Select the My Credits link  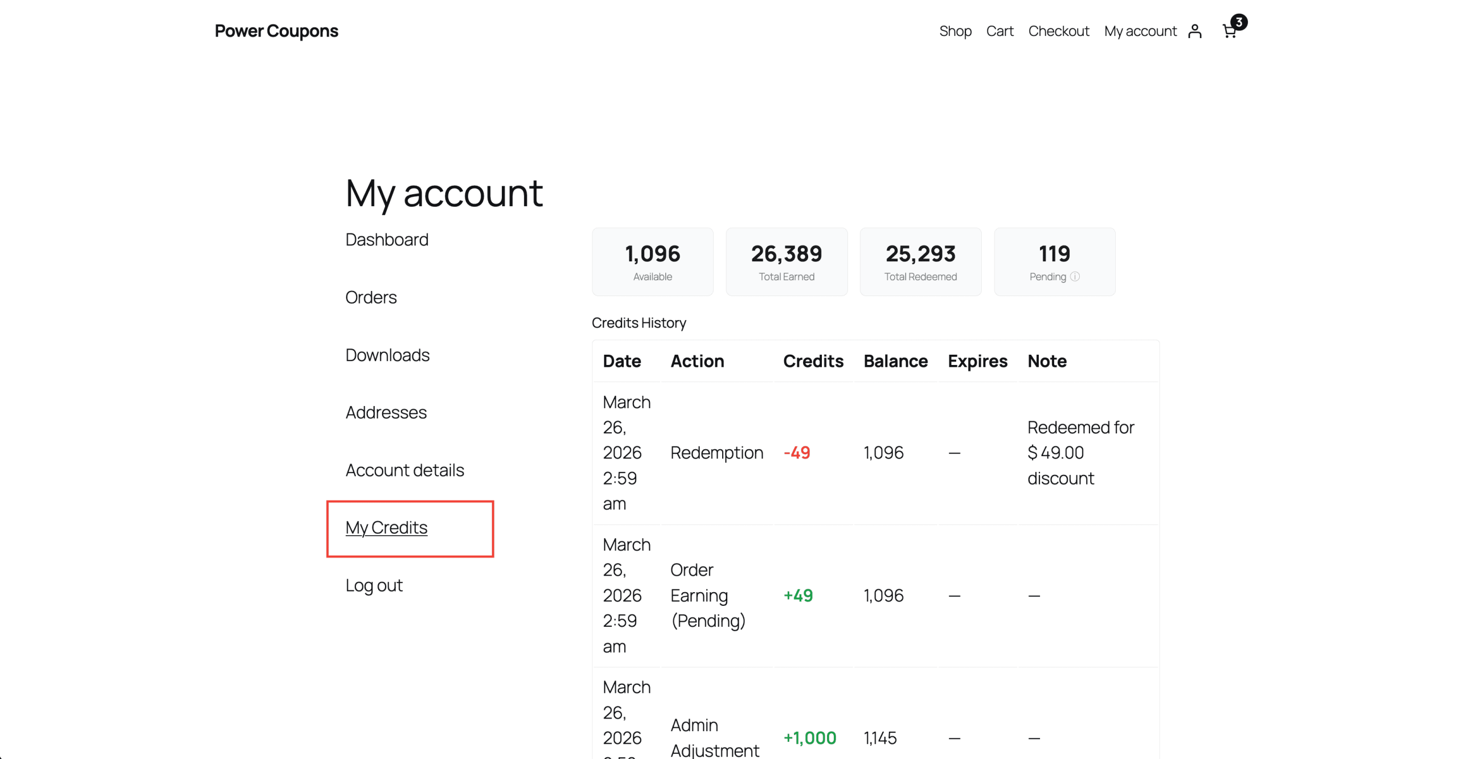coord(386,528)
